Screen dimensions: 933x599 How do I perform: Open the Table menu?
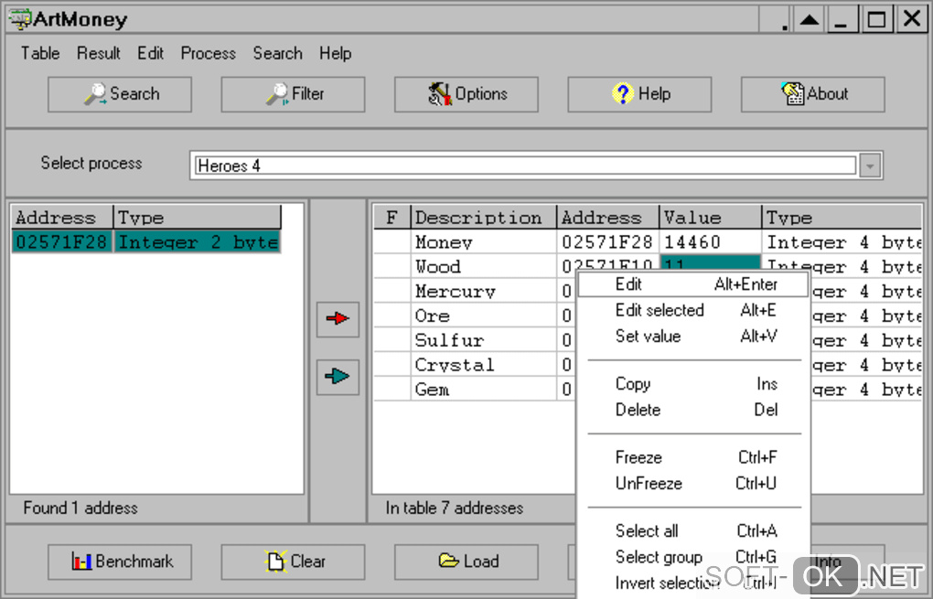coord(40,54)
